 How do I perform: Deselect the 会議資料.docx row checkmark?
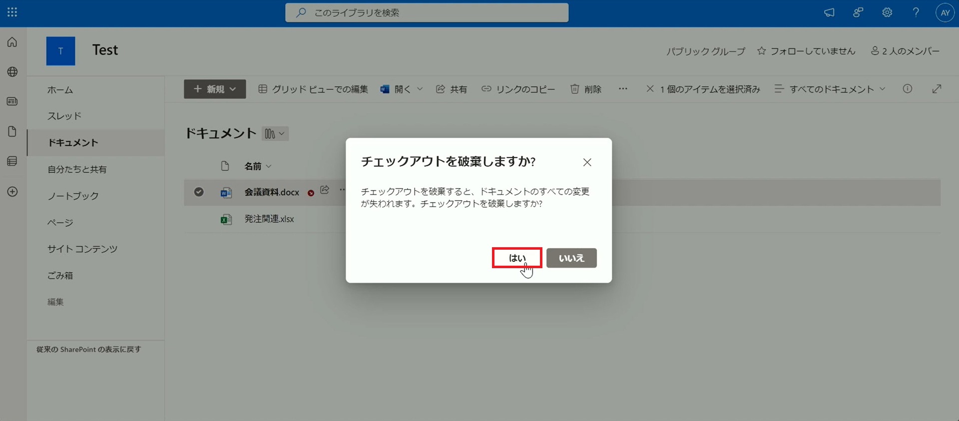pos(199,192)
